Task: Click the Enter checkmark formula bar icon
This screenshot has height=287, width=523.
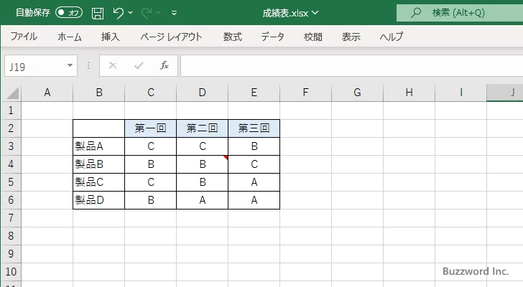Action: click(139, 65)
